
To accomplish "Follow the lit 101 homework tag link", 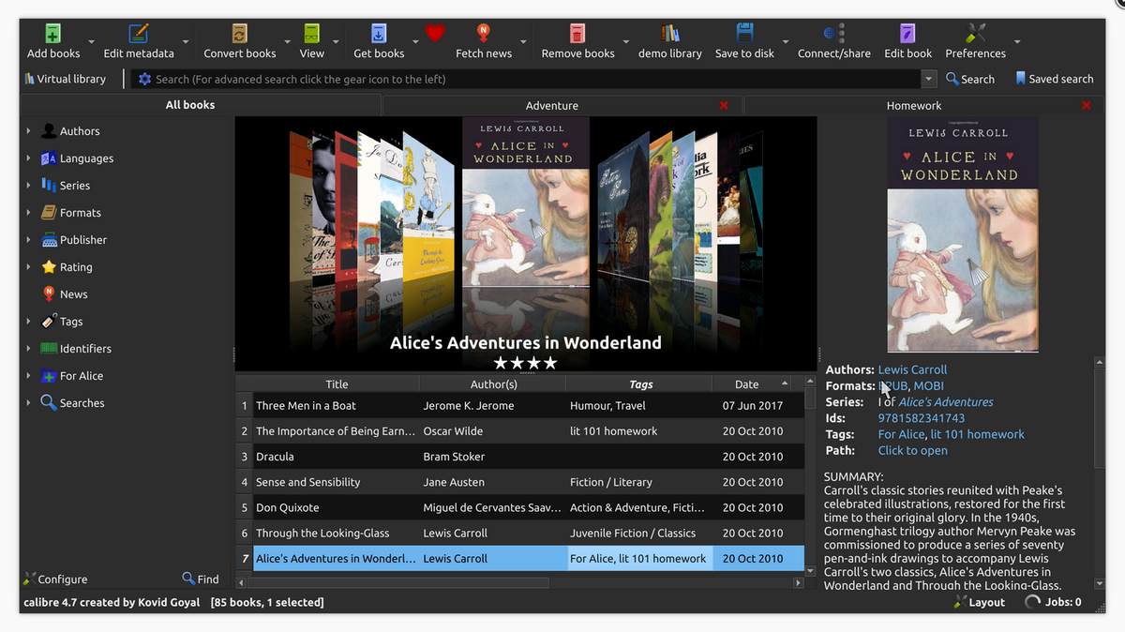I will click(977, 434).
